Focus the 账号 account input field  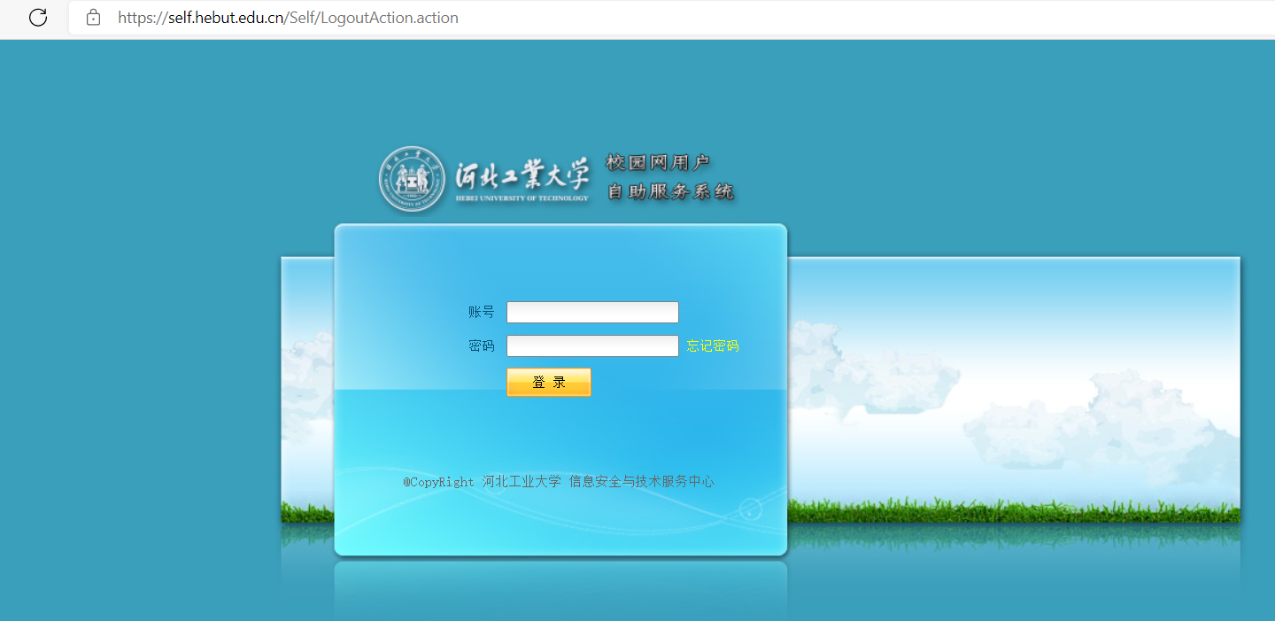[592, 312]
